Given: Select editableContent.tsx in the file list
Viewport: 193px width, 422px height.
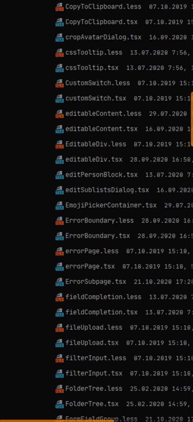Looking at the screenshot, I should [x=101, y=129].
